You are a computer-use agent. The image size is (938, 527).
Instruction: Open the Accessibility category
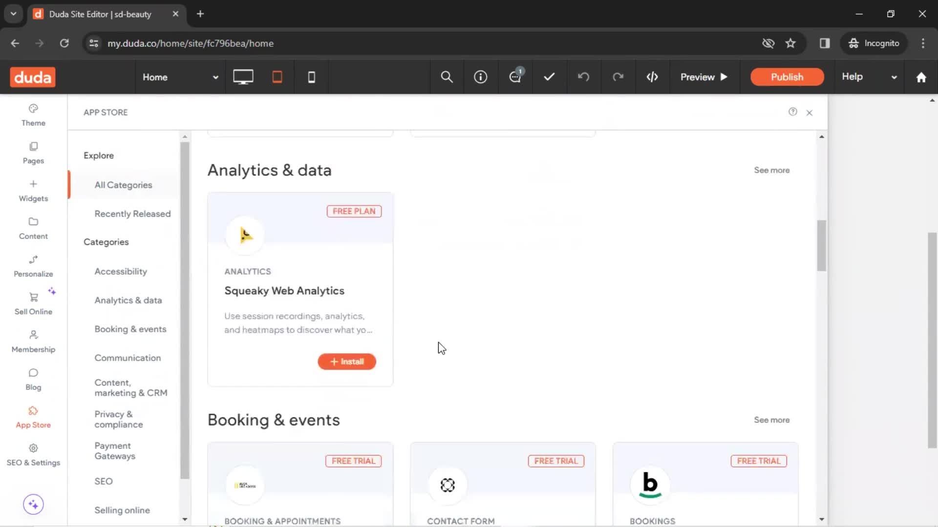click(121, 271)
